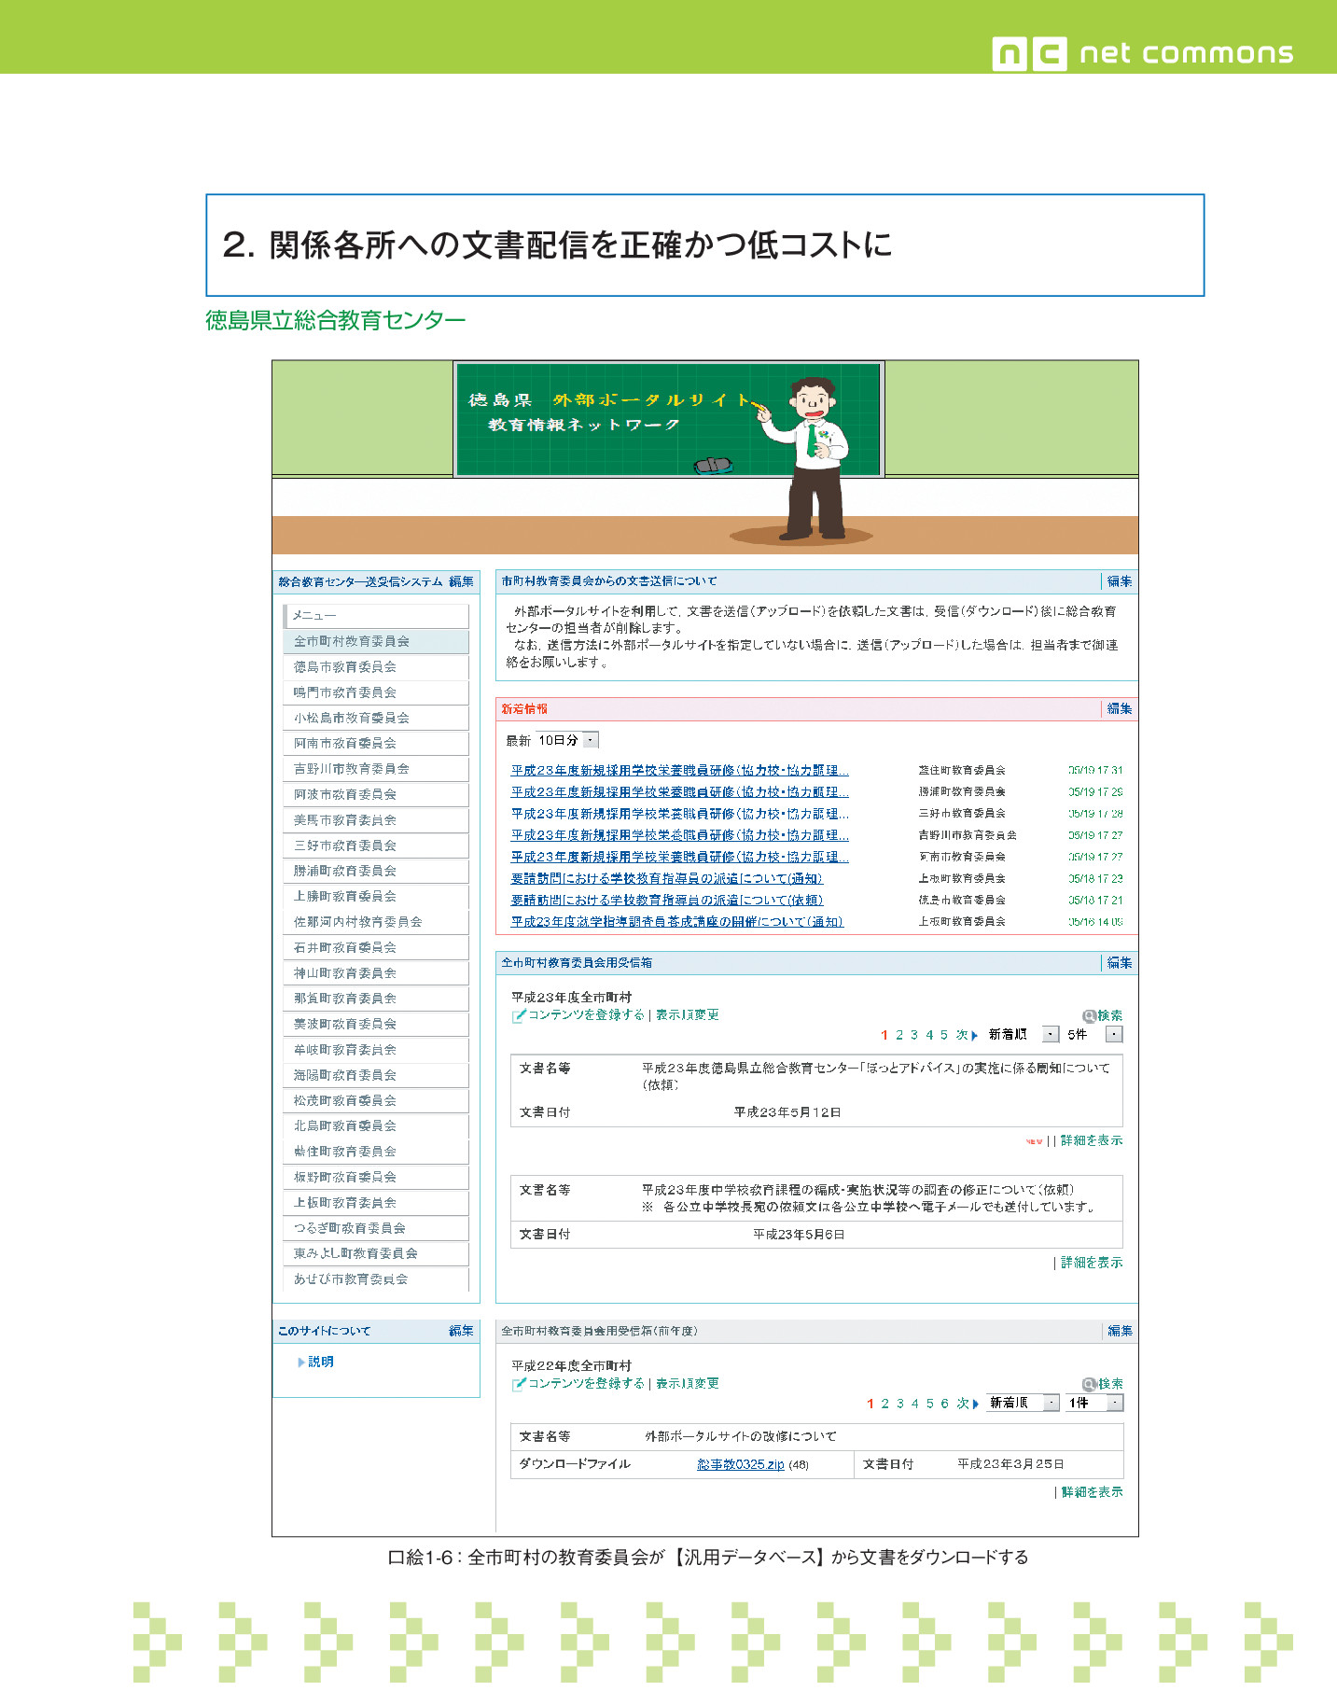Screen dimensions: 1337x1705
Task: Click 編集 in the 全市町村教育委員会用受信箱 header
Action: [x=1120, y=963]
